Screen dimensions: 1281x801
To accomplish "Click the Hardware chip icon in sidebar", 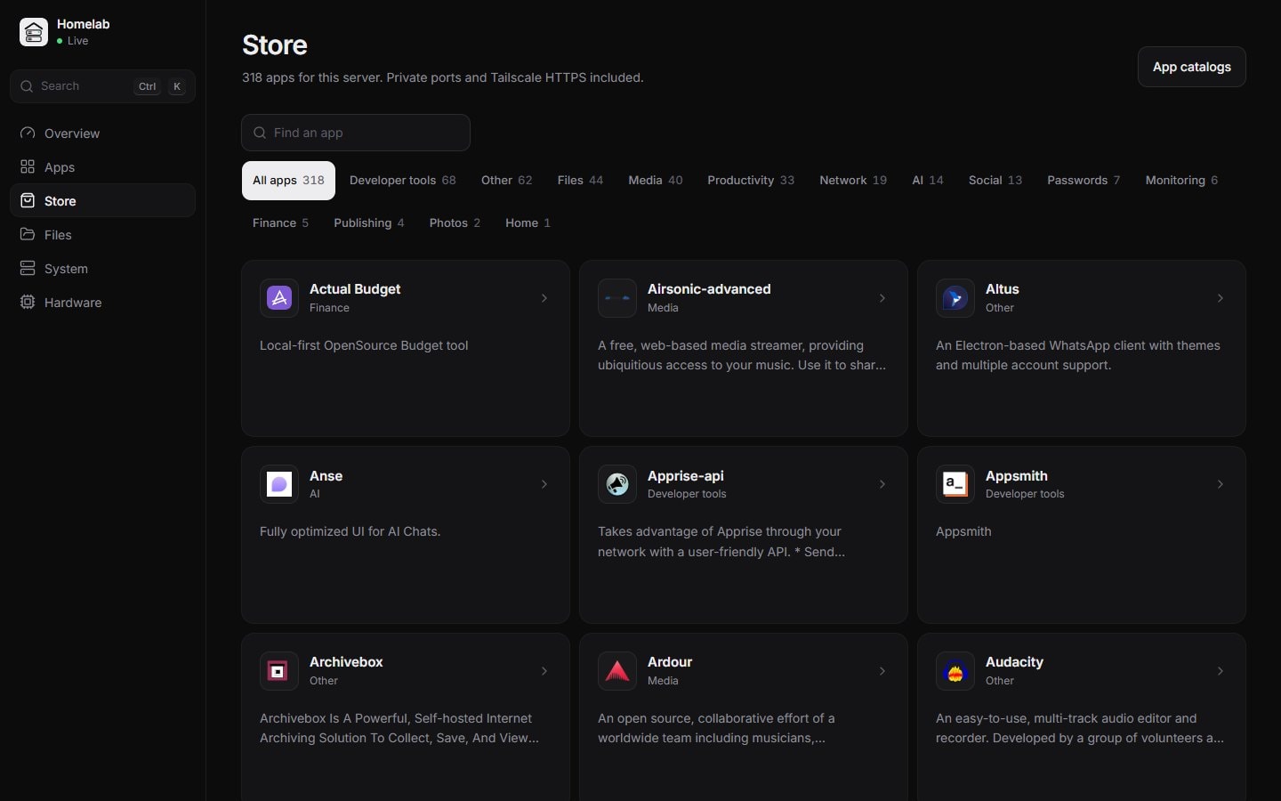I will (x=28, y=302).
